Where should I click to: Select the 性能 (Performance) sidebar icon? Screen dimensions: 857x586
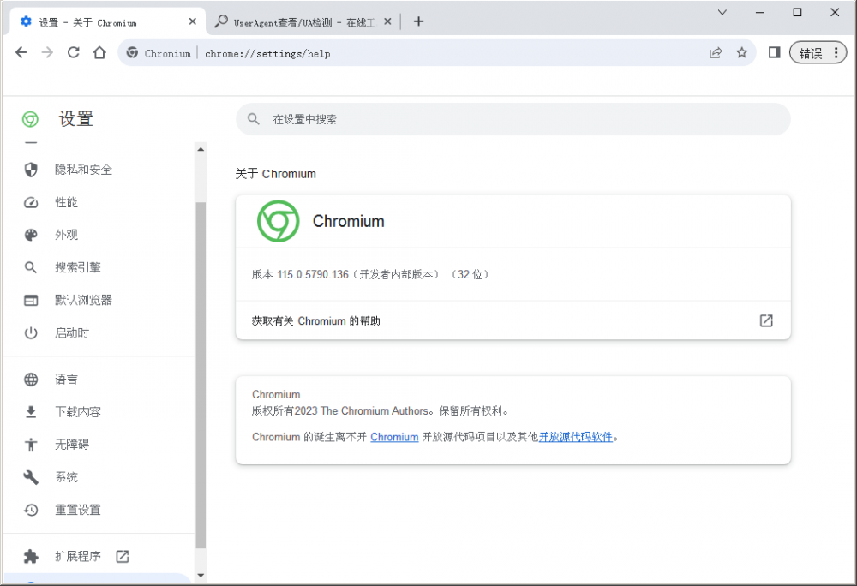[31, 202]
